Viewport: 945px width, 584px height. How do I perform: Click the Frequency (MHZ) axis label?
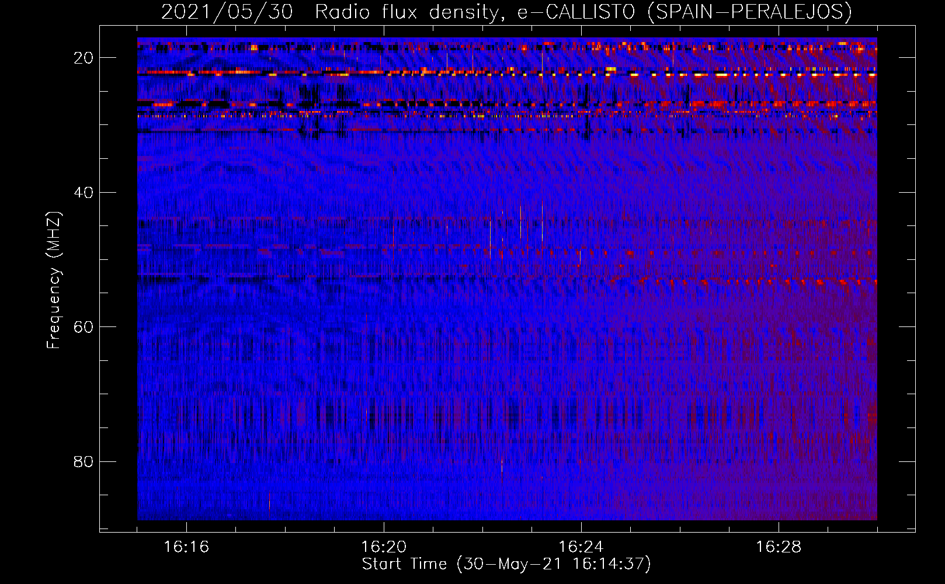54,280
